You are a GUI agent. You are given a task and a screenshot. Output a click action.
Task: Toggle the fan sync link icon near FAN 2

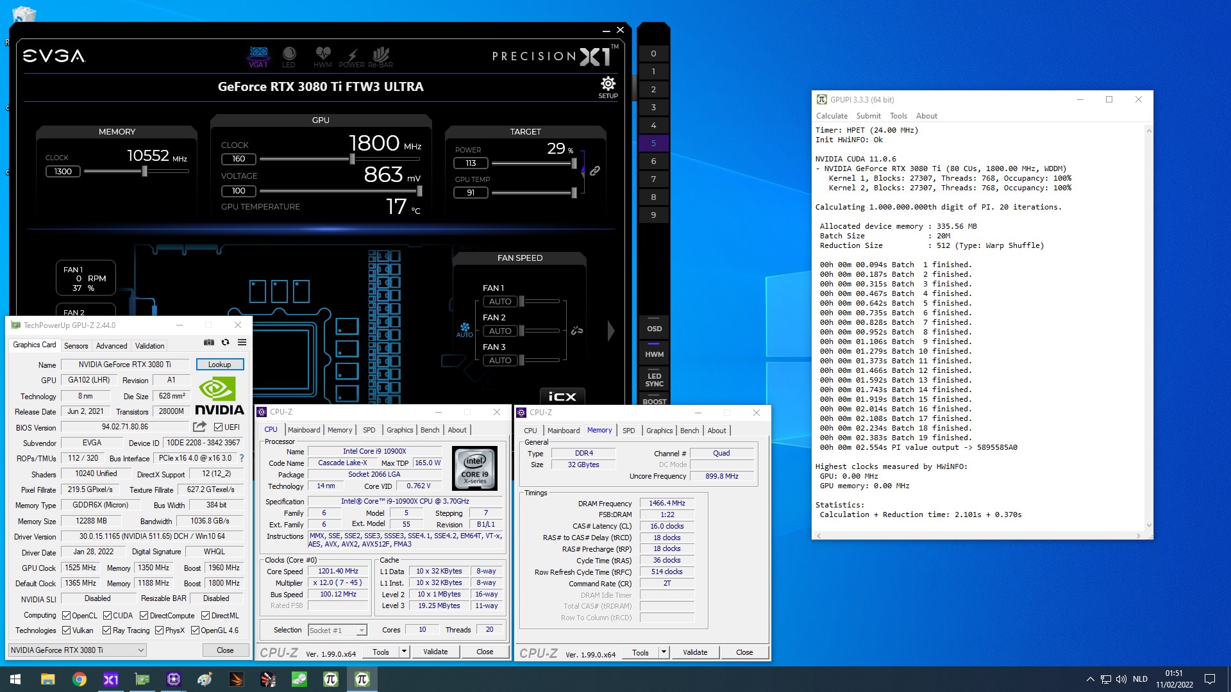pyautogui.click(x=577, y=331)
